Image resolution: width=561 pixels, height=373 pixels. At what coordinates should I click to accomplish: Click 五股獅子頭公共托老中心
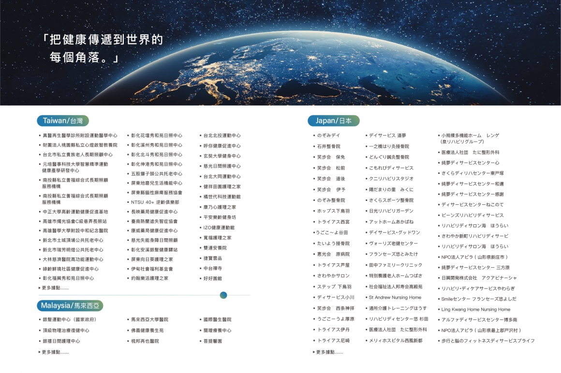[x=156, y=173]
